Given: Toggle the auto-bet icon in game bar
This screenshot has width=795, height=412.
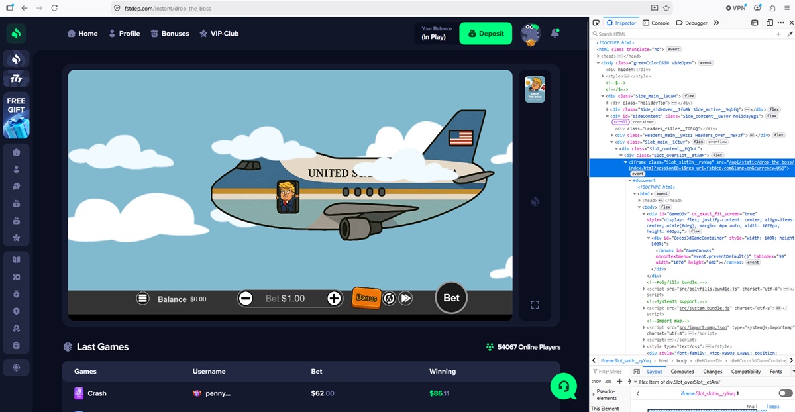Looking at the screenshot, I should point(389,299).
